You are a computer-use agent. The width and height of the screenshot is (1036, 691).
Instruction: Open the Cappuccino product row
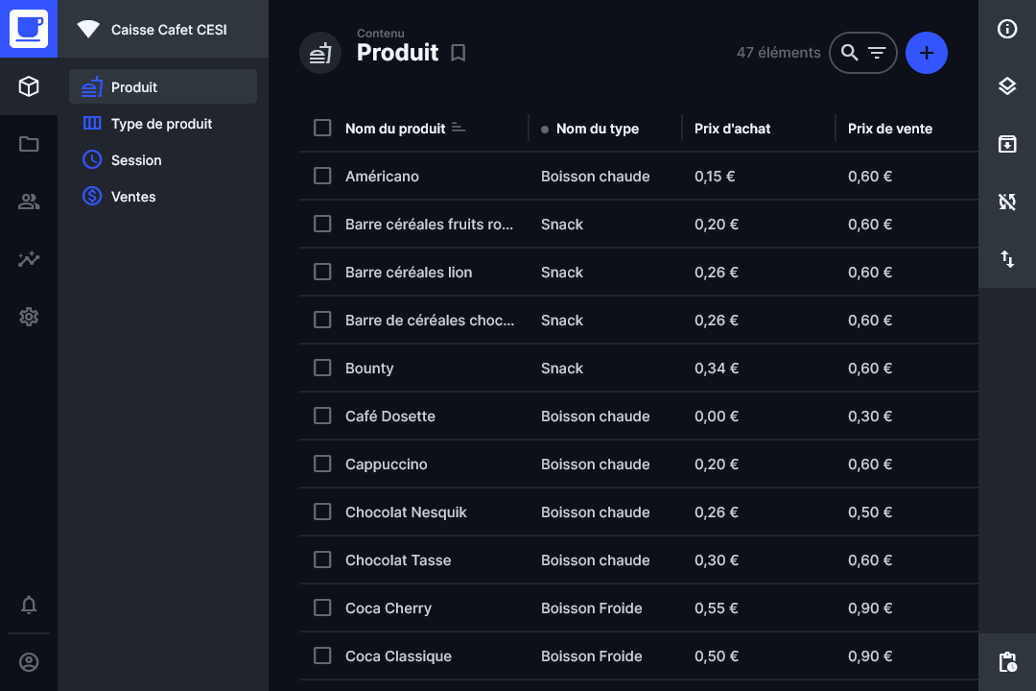coord(387,465)
